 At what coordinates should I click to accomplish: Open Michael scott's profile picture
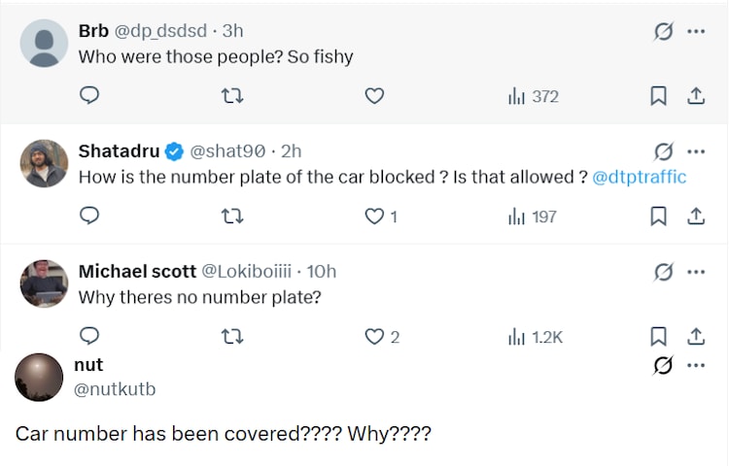44,283
